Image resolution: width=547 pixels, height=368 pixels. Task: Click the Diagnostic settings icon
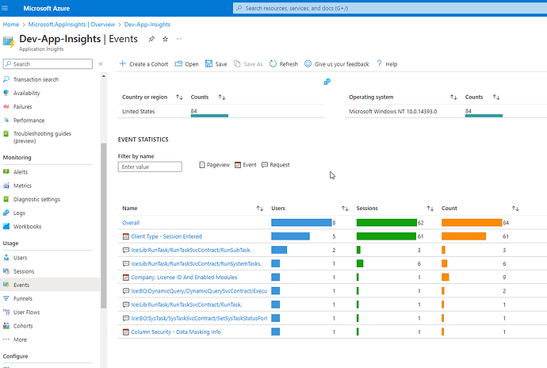tap(6, 199)
